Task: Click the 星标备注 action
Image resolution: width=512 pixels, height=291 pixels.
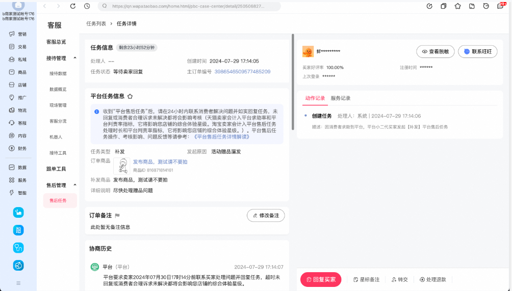Action: pos(366,279)
